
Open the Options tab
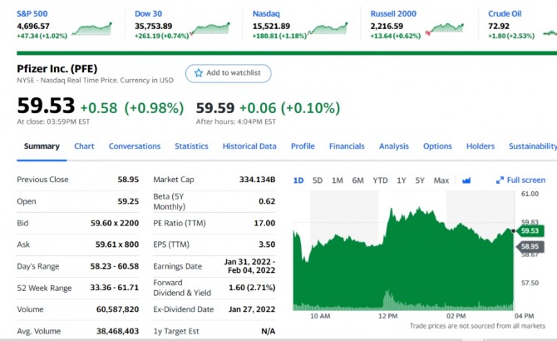(437, 146)
